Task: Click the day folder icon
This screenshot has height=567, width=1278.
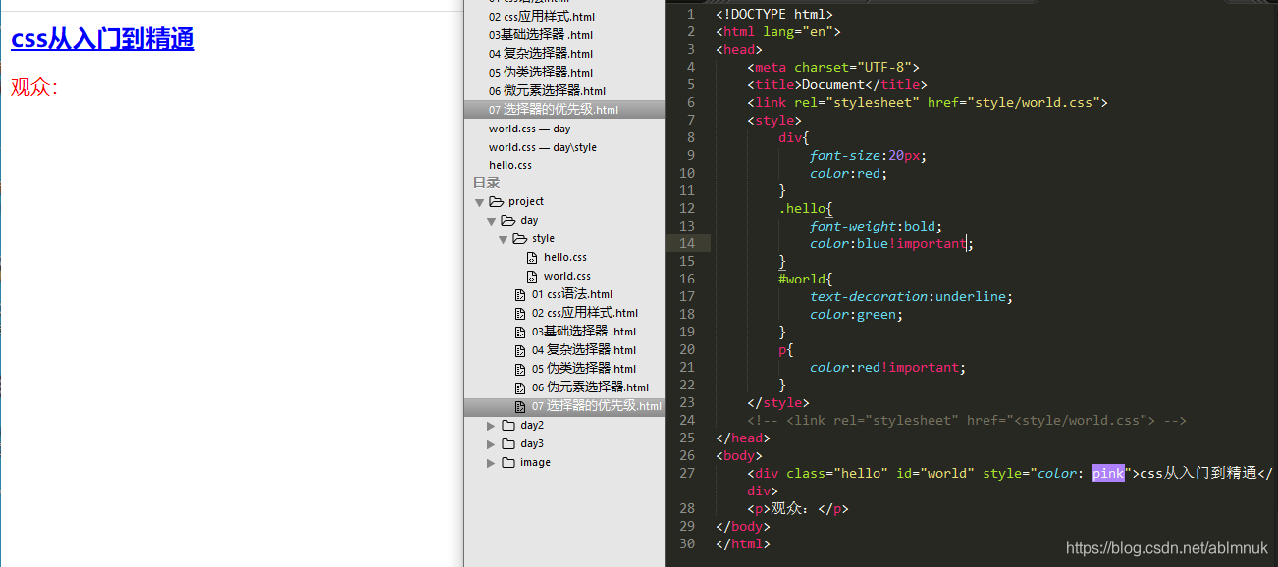Action: tap(508, 220)
